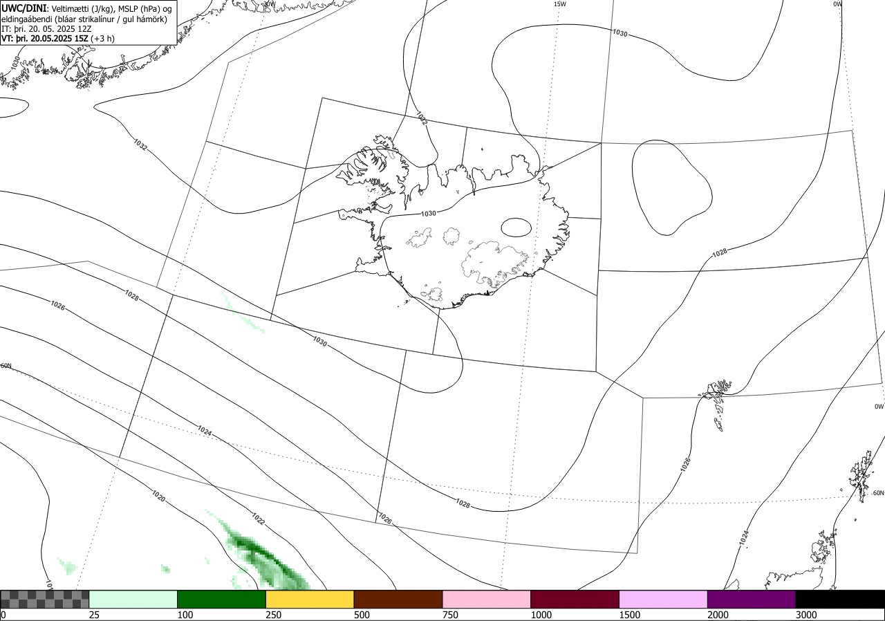Click the brown 500–750 legend swatch

398,599
